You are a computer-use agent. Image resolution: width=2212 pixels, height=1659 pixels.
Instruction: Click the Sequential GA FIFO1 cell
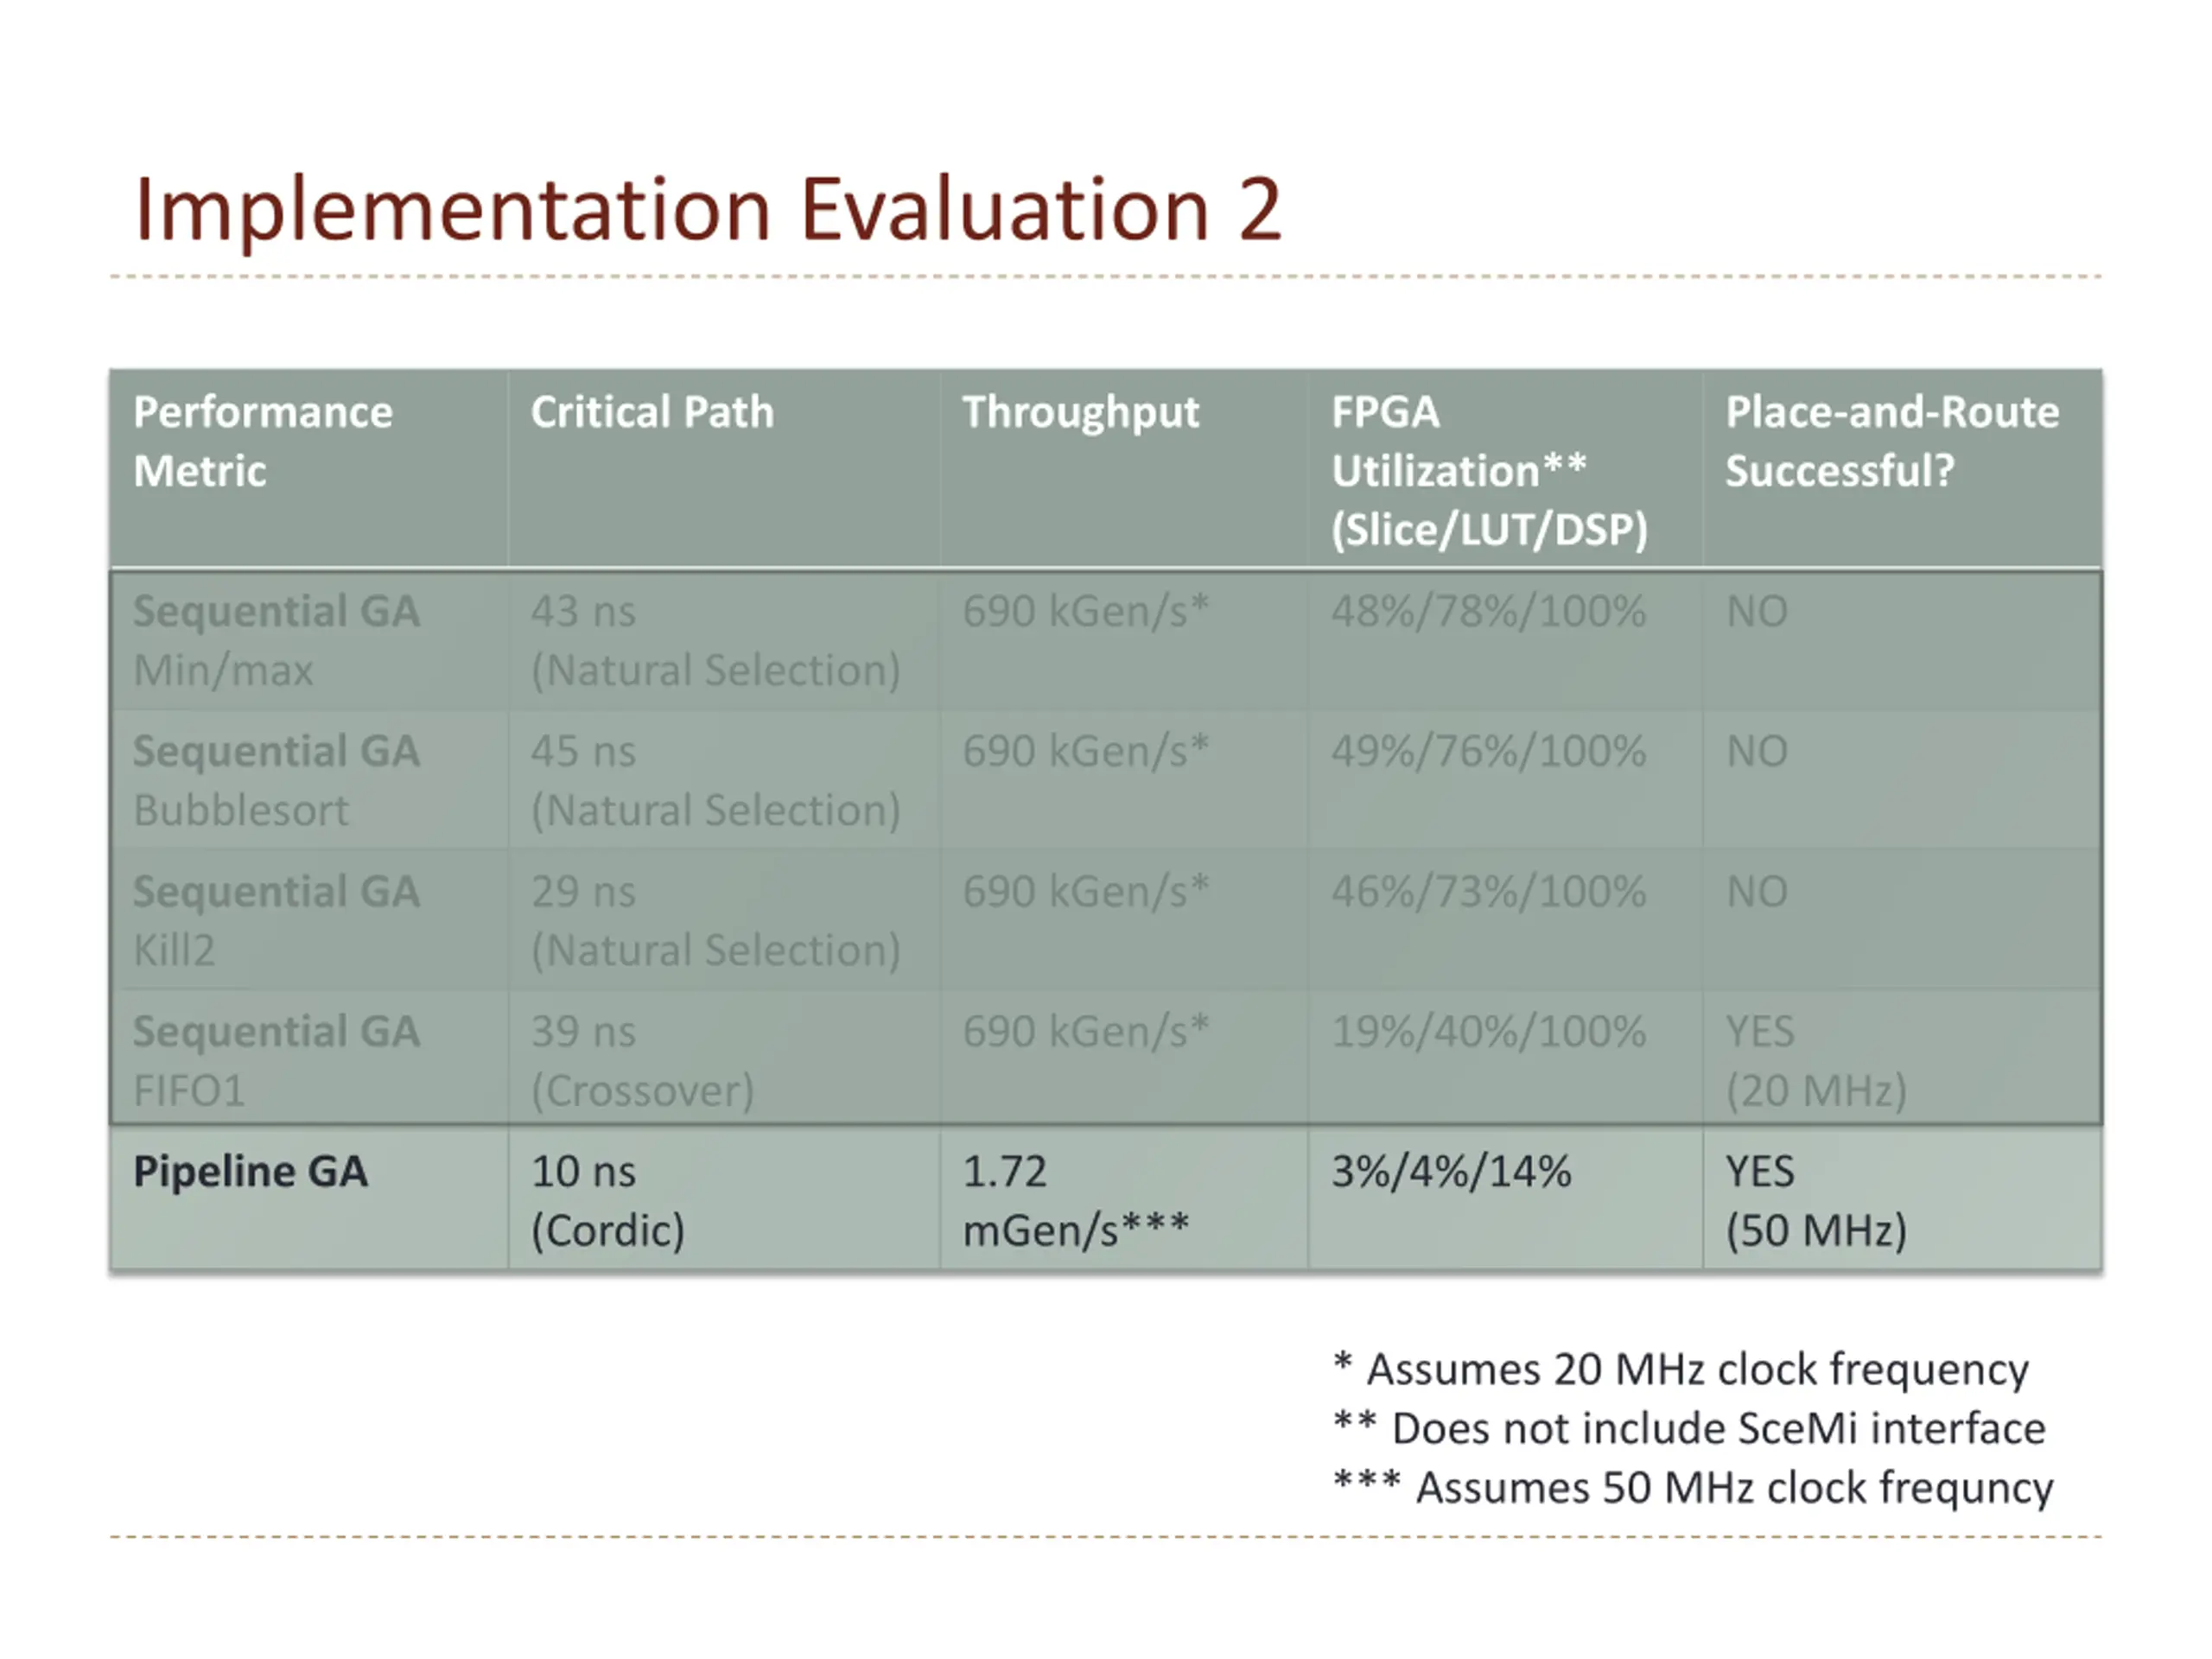[x=276, y=1060]
